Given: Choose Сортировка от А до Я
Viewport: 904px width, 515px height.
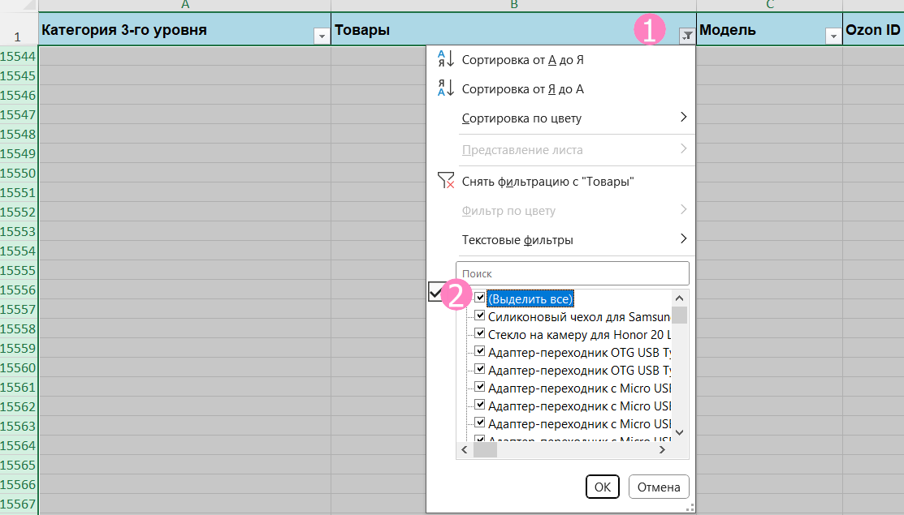Looking at the screenshot, I should click(x=522, y=60).
